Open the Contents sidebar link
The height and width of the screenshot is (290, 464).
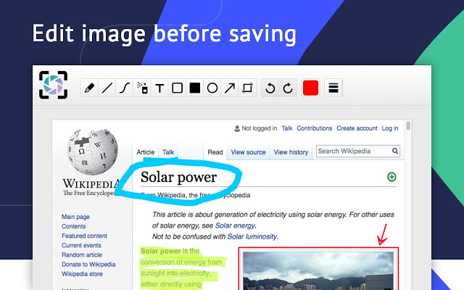tap(74, 226)
